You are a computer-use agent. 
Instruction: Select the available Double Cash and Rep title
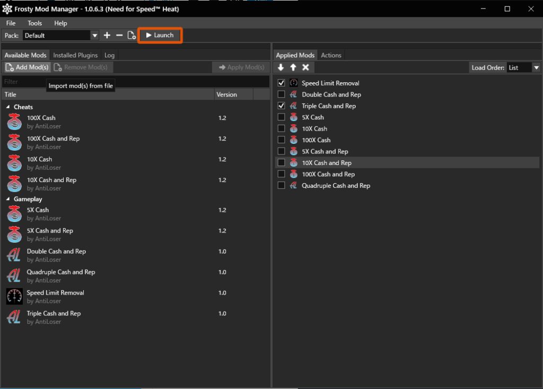pos(56,252)
